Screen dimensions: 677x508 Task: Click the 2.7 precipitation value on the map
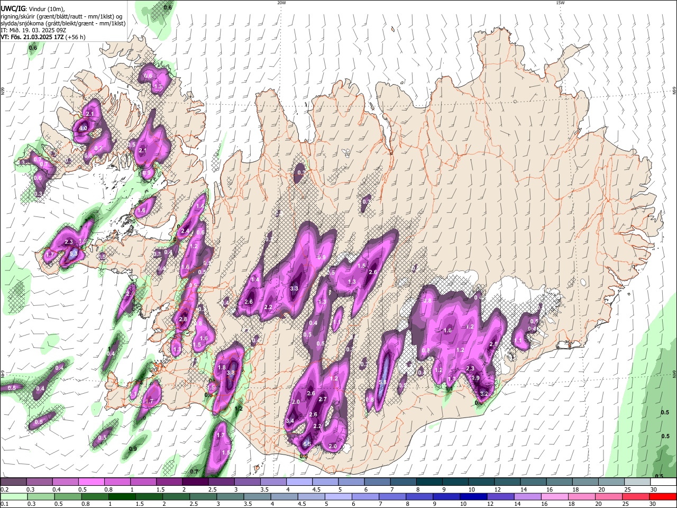(323, 399)
